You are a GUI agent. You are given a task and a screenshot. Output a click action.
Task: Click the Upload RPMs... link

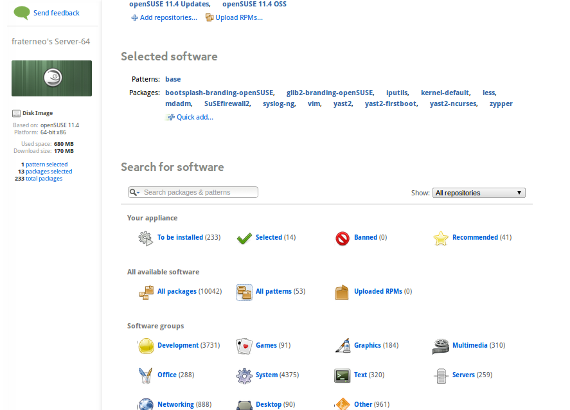pyautogui.click(x=239, y=17)
